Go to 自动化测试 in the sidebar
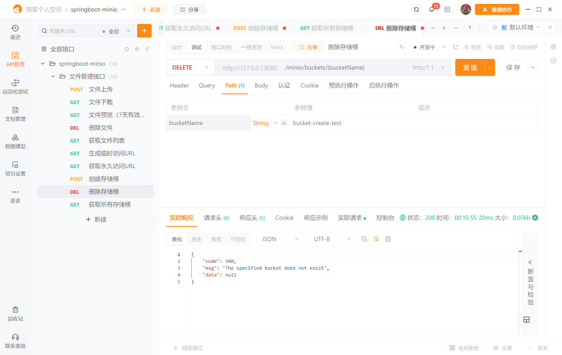The height and width of the screenshot is (355, 562). coord(15,87)
